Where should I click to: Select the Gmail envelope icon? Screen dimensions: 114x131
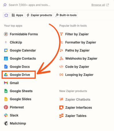[6, 83]
